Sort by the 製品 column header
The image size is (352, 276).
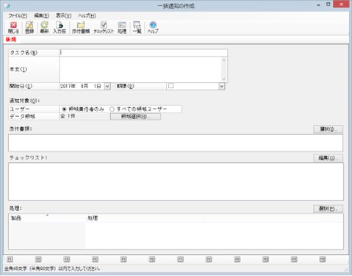pos(47,218)
